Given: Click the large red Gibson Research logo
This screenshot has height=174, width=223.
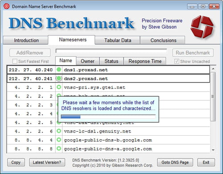Looking at the screenshot, I should click(202, 27).
